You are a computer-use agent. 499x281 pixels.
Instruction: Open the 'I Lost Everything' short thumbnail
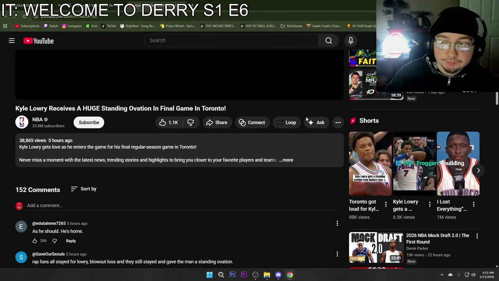[x=458, y=164]
